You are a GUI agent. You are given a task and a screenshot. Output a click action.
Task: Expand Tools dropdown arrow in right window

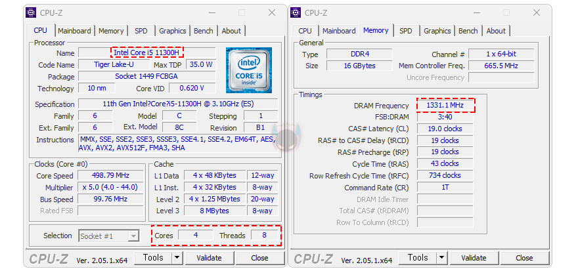[x=442, y=258]
